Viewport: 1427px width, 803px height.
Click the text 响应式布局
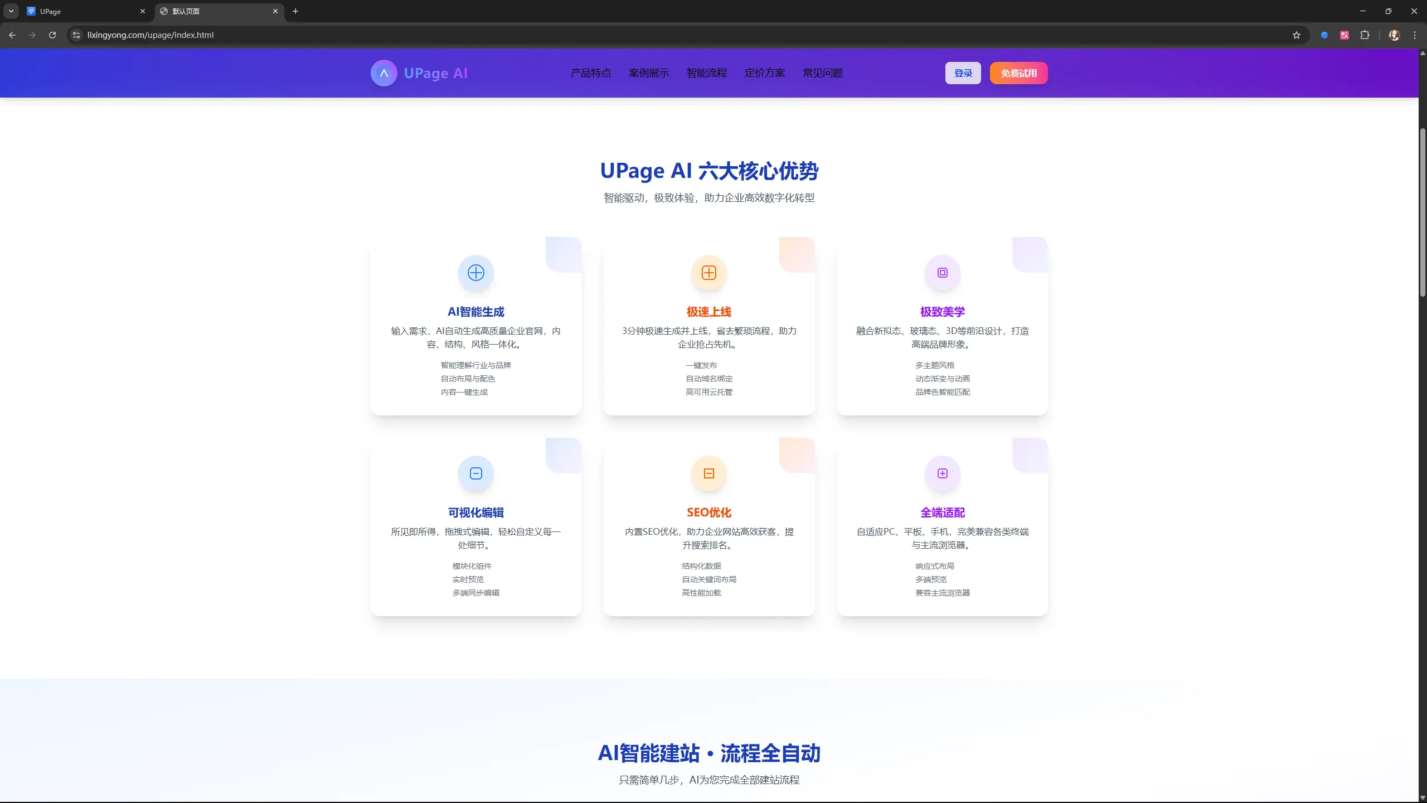tap(935, 566)
